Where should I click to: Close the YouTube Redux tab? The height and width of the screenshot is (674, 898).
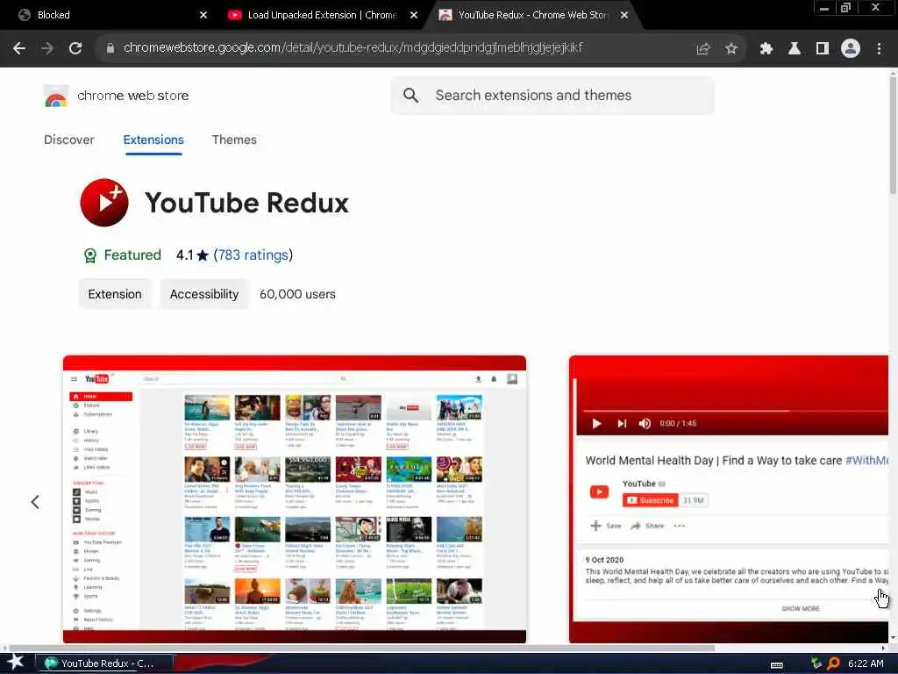pos(624,15)
